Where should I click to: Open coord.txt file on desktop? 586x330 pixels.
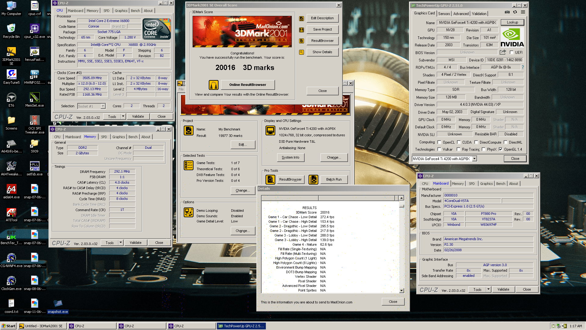pos(11,306)
